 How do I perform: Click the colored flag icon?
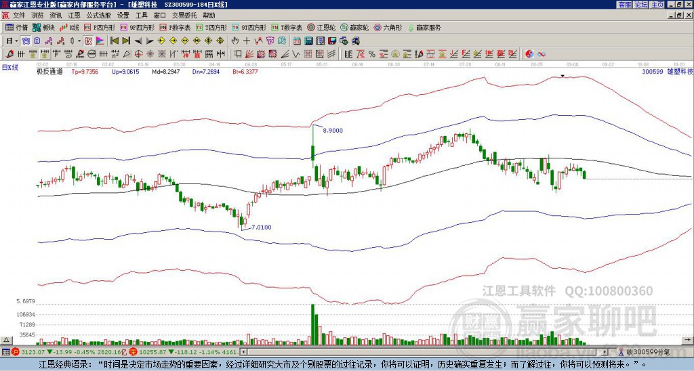tap(100, 41)
